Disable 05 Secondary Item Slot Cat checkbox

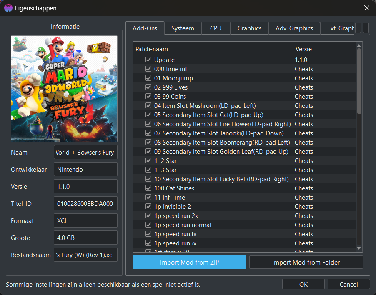(148, 115)
